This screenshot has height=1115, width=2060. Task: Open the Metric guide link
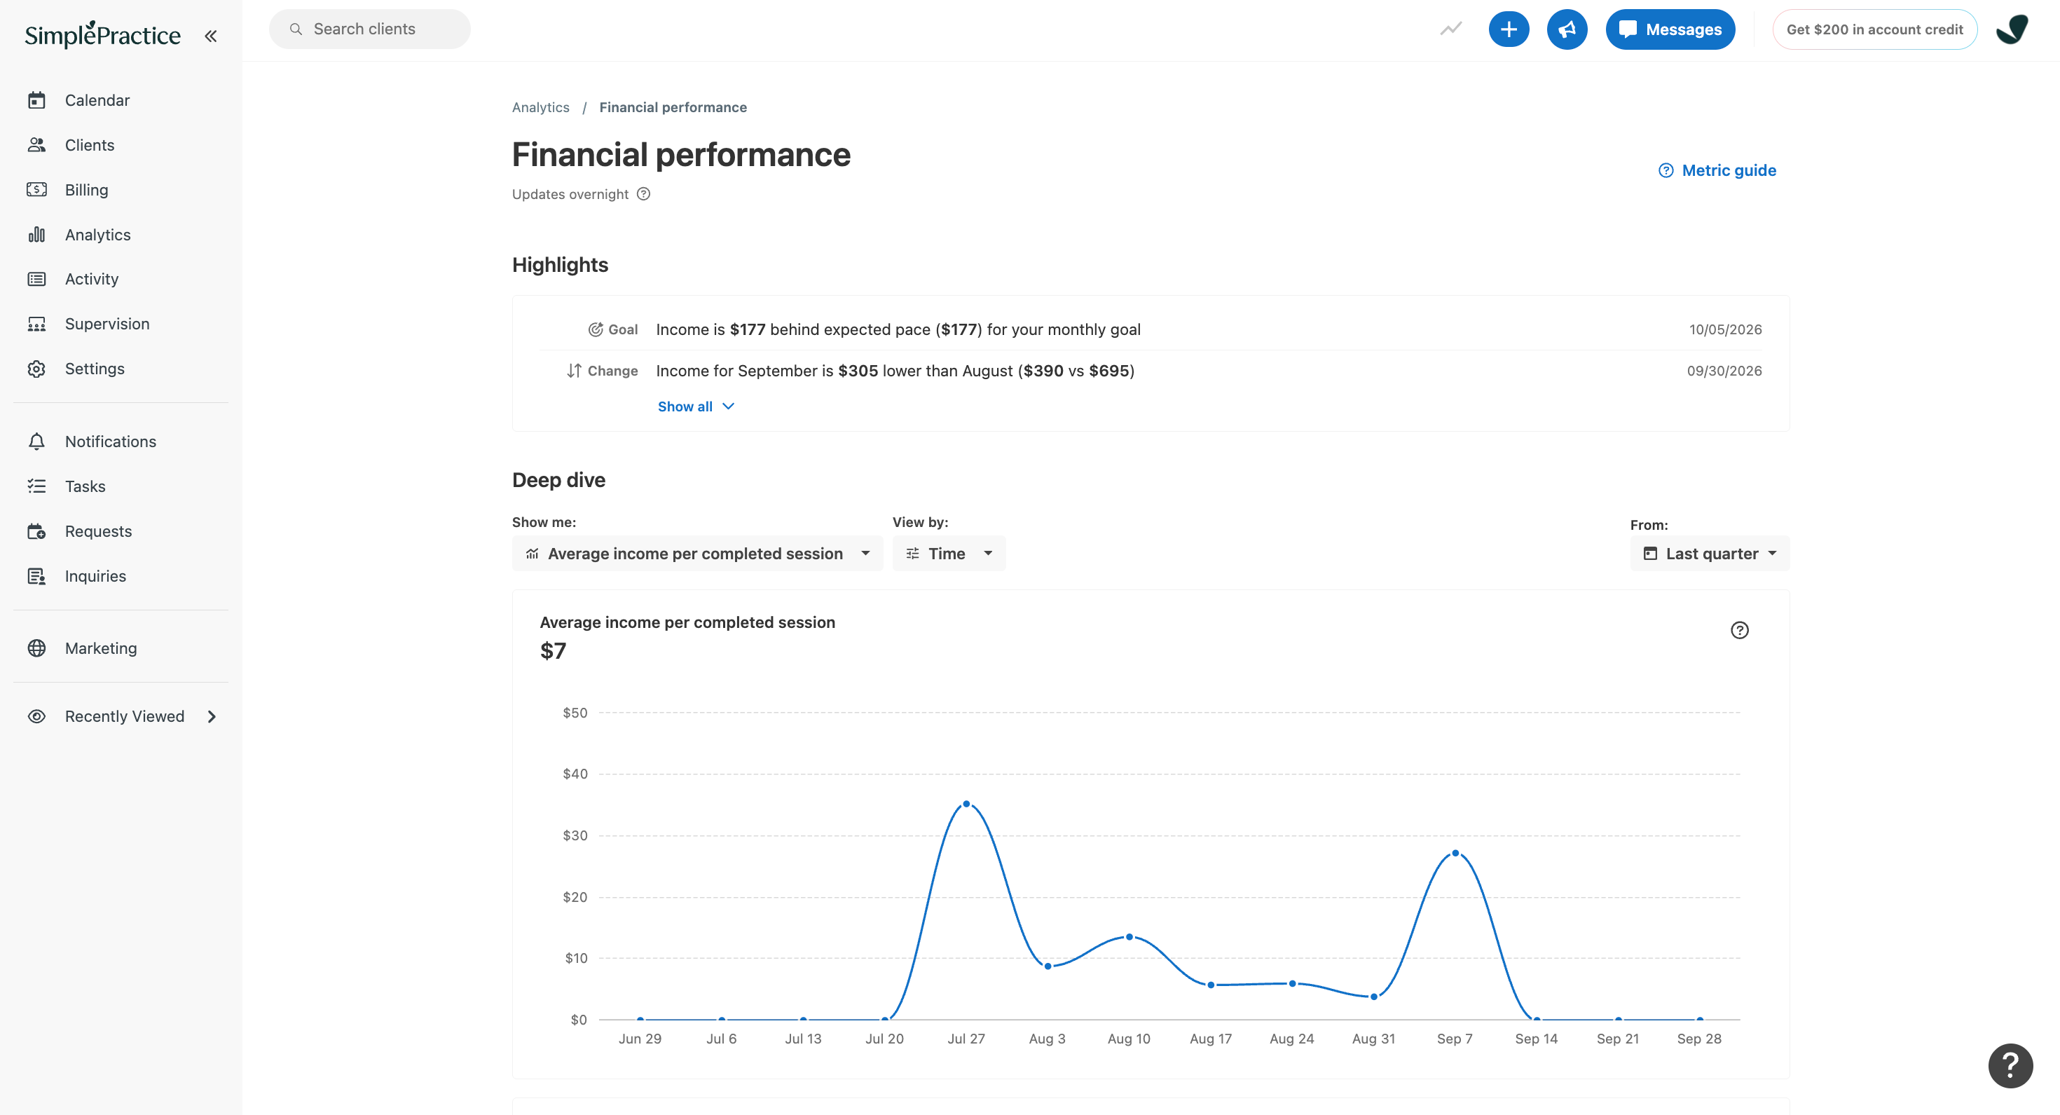click(1717, 170)
